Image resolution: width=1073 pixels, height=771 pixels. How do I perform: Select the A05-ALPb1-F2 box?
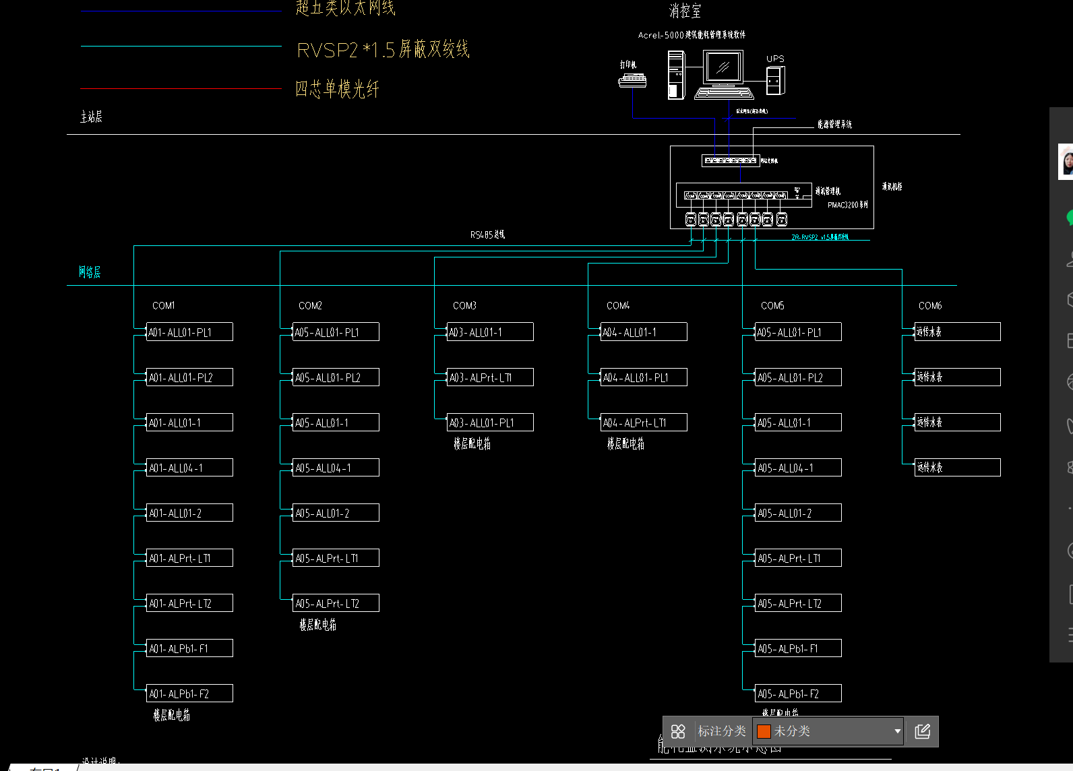tap(798, 693)
